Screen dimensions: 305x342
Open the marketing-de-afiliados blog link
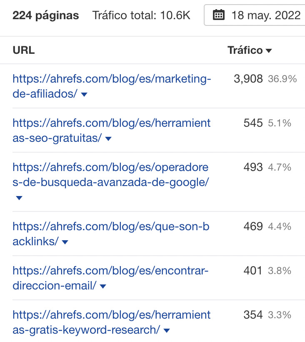(112, 86)
